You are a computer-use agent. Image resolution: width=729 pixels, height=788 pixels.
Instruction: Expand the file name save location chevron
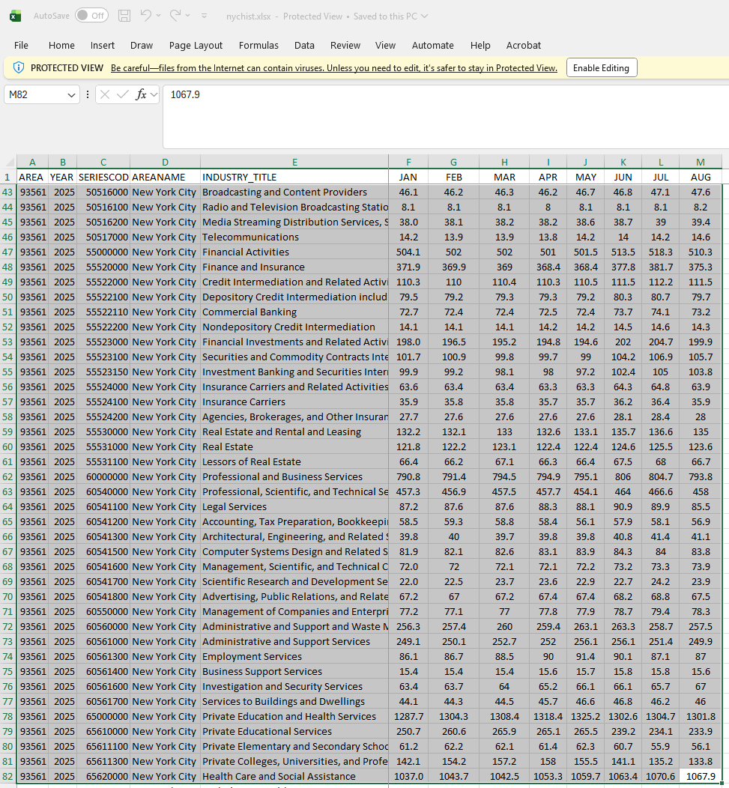pos(425,16)
